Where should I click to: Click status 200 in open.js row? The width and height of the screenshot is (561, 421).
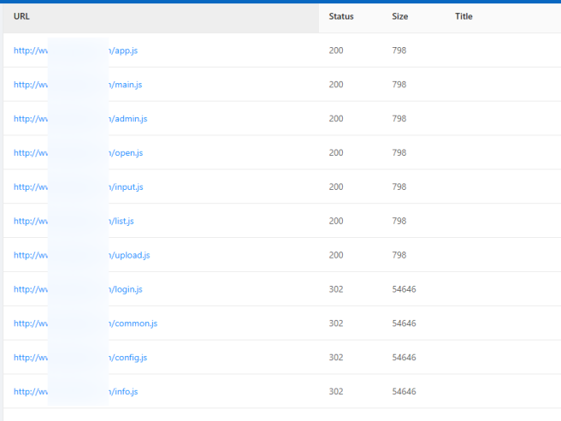336,153
